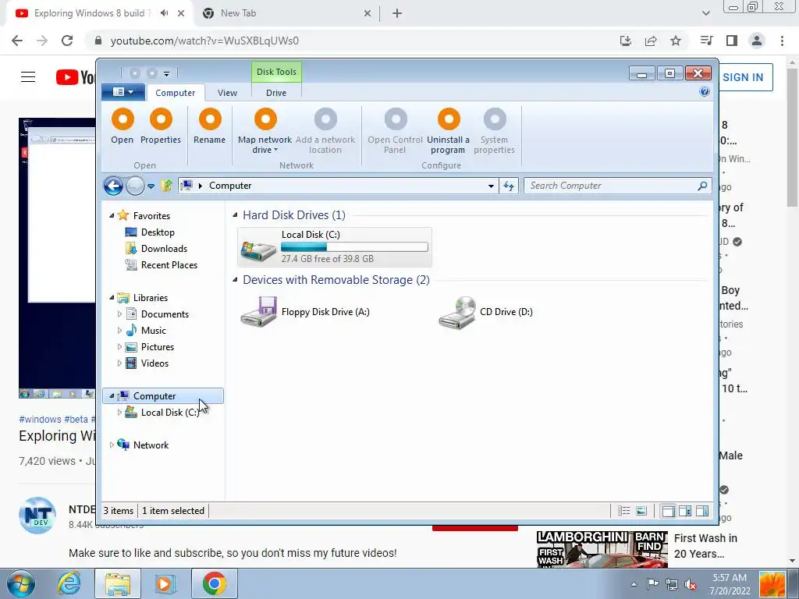
Task: Select Floppy Disk Drive (A:)
Action: 306,312
